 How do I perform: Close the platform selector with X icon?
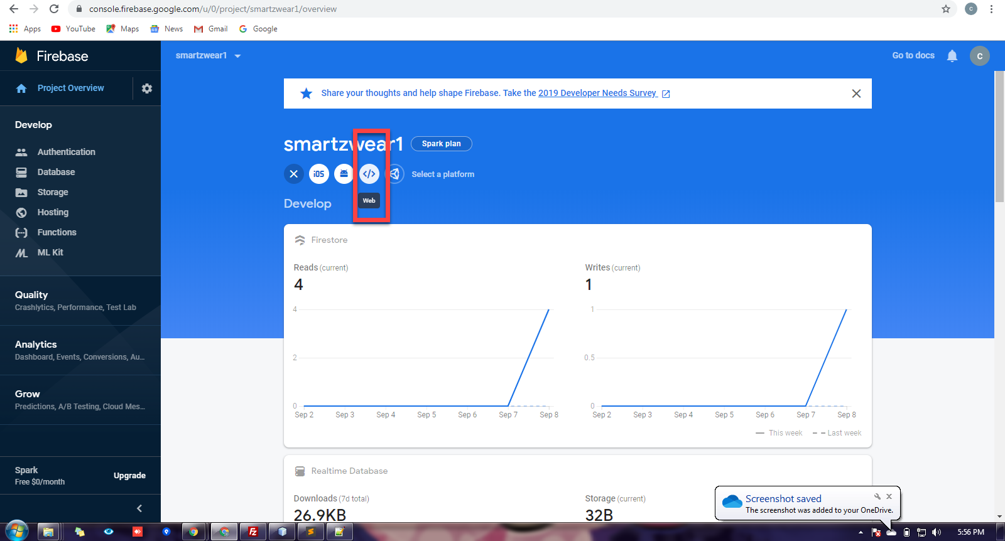click(293, 174)
